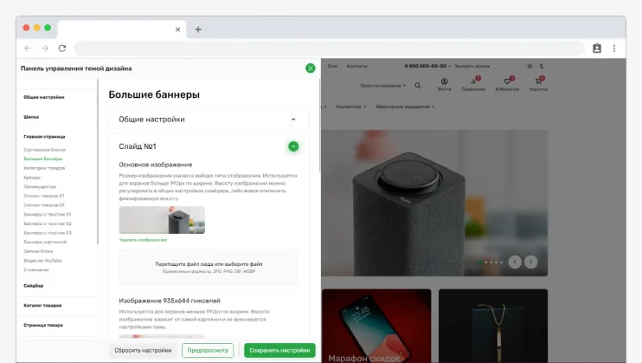Click the Сохранить настройки button
Screen dimensions: 642x363
coord(279,350)
